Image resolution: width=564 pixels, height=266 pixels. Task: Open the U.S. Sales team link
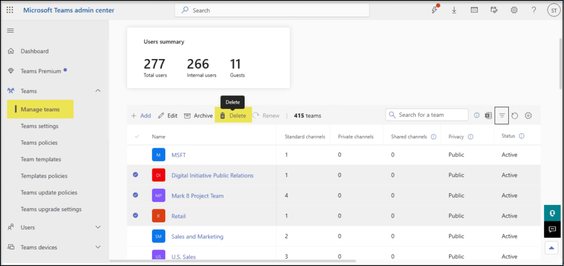coord(183,257)
